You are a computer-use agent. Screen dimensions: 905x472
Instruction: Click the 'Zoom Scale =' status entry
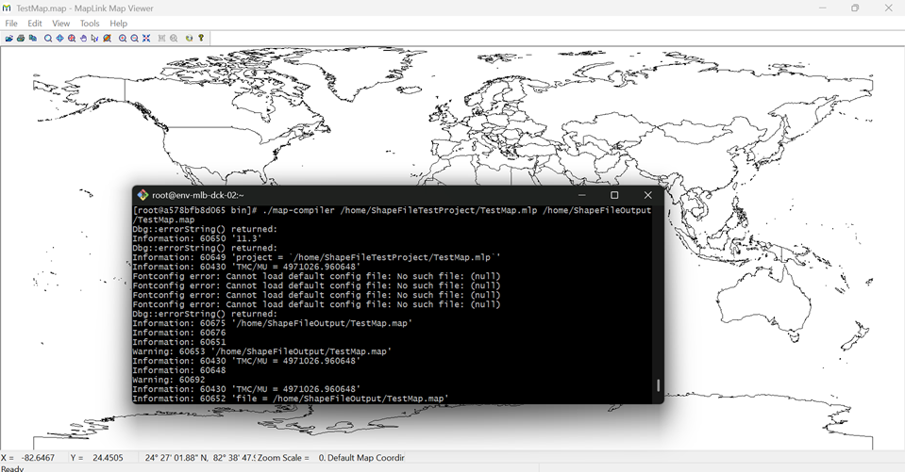[283, 458]
